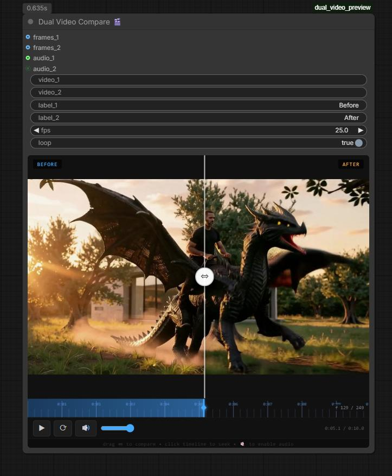The height and width of the screenshot is (476, 392).
Task: Click the video_2 input field
Action: coord(198,92)
